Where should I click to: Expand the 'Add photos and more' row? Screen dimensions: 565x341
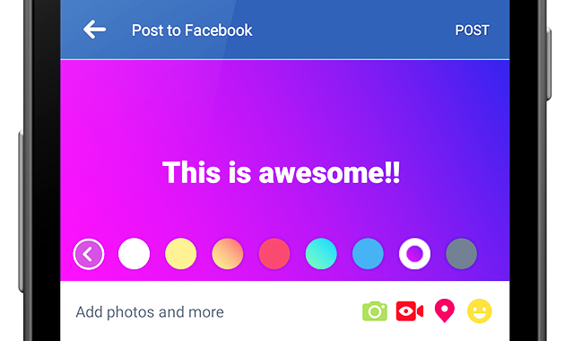click(x=284, y=311)
